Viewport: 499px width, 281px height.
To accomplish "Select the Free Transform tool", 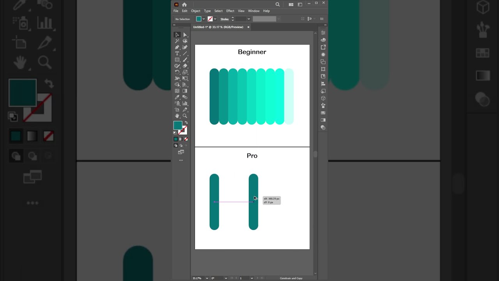I will (x=185, y=78).
